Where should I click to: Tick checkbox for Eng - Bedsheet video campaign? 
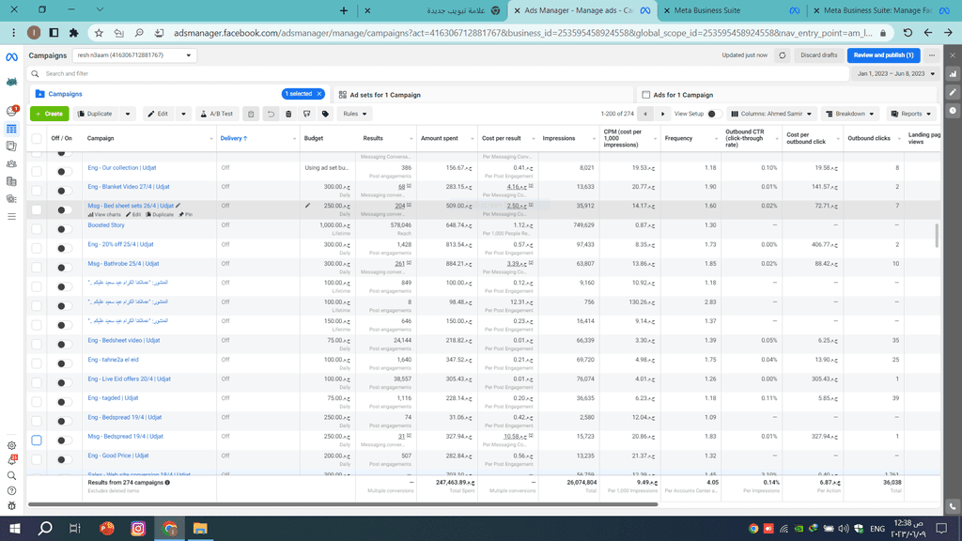37,344
